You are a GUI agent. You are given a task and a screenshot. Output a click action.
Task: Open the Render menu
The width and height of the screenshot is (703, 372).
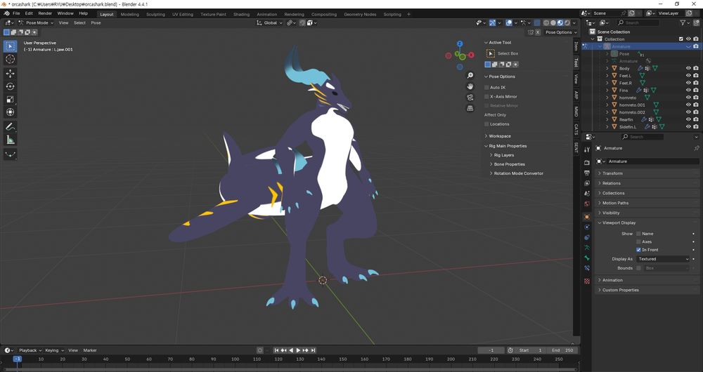tap(45, 13)
